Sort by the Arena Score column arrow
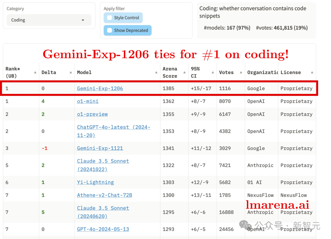The width and height of the screenshot is (331, 239). tap(185, 72)
